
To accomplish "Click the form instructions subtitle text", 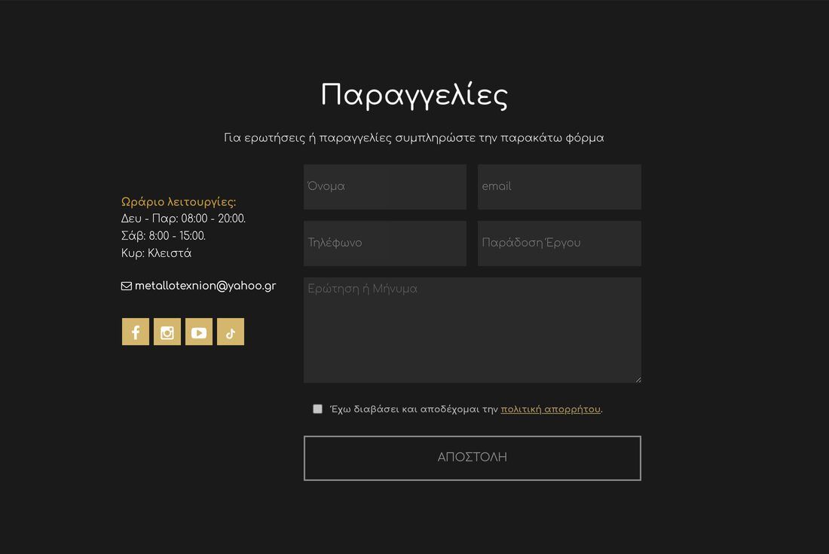I will pyautogui.click(x=414, y=138).
